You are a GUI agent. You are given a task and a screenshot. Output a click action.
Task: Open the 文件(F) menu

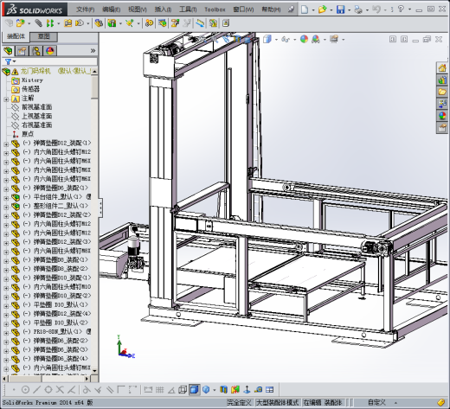(x=85, y=10)
